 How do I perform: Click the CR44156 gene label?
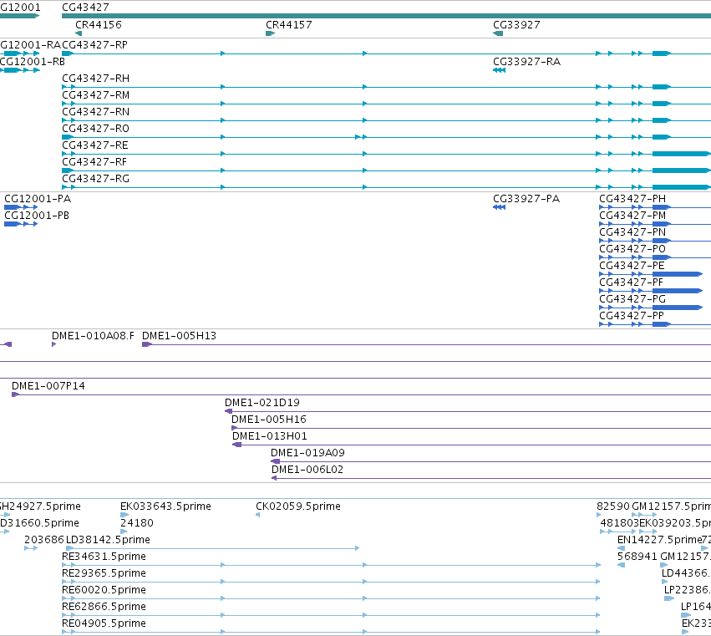pos(99,25)
